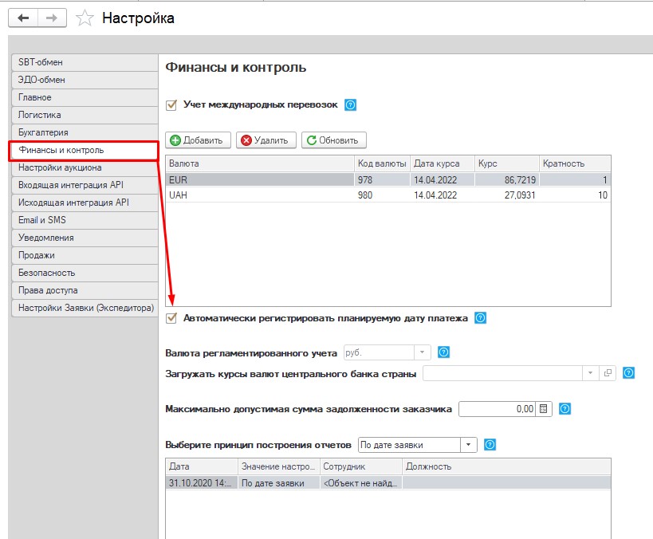
Task: Open Настройки Заявки (Экспедитора) section
Action: [x=85, y=308]
